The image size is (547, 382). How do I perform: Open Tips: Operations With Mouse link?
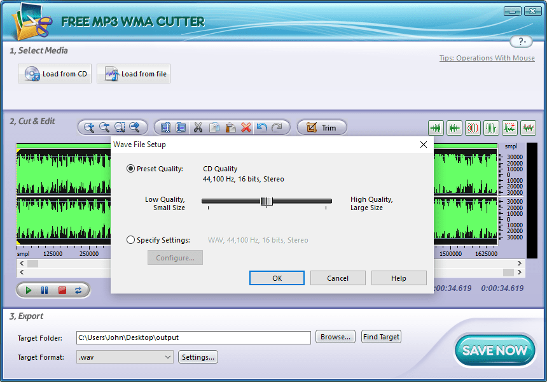click(487, 58)
